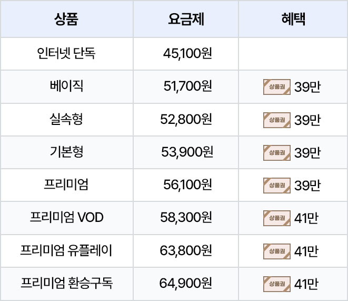
Task: Click the 상품권 icon in the 프리미엄 row
Action: 277,185
